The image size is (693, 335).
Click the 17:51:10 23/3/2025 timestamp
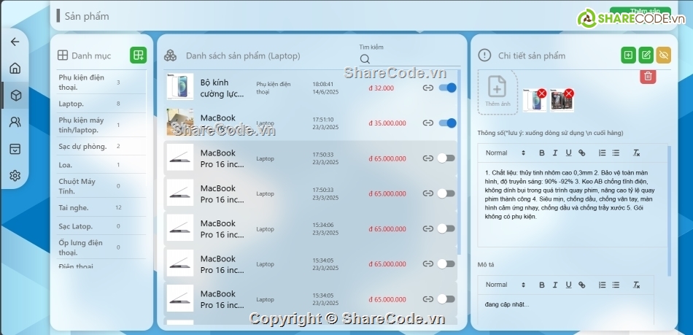click(x=325, y=123)
